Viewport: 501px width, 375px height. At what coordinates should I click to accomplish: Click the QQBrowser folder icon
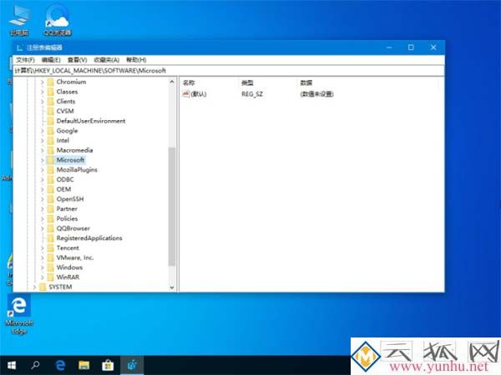click(x=50, y=228)
